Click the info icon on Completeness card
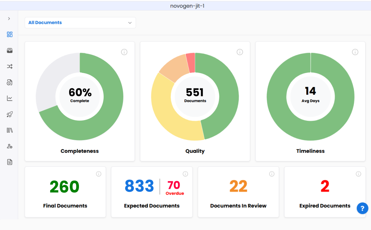 pos(124,52)
